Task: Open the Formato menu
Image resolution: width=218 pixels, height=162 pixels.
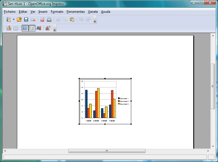Action: point(57,12)
